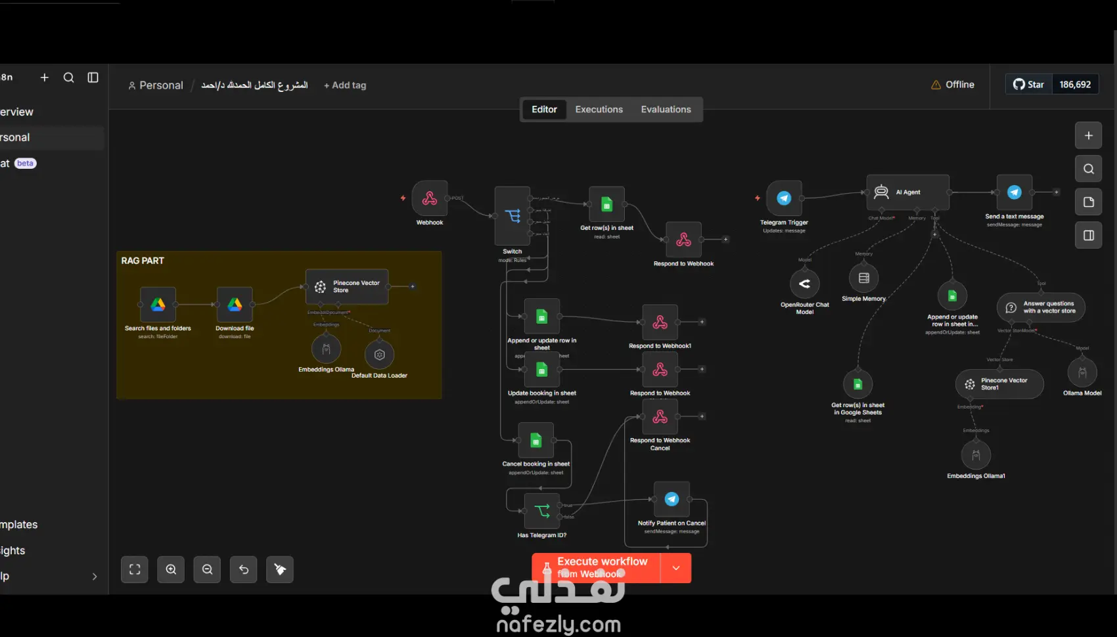
Task: Reset canvas zoom with the undo-arrow button
Action: pyautogui.click(x=244, y=569)
